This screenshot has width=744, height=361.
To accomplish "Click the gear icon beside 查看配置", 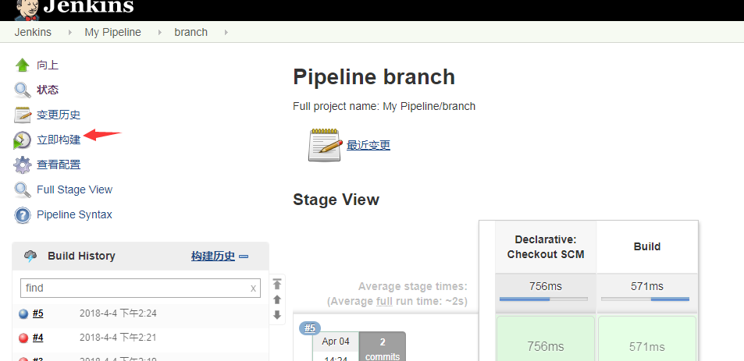I will coord(23,165).
